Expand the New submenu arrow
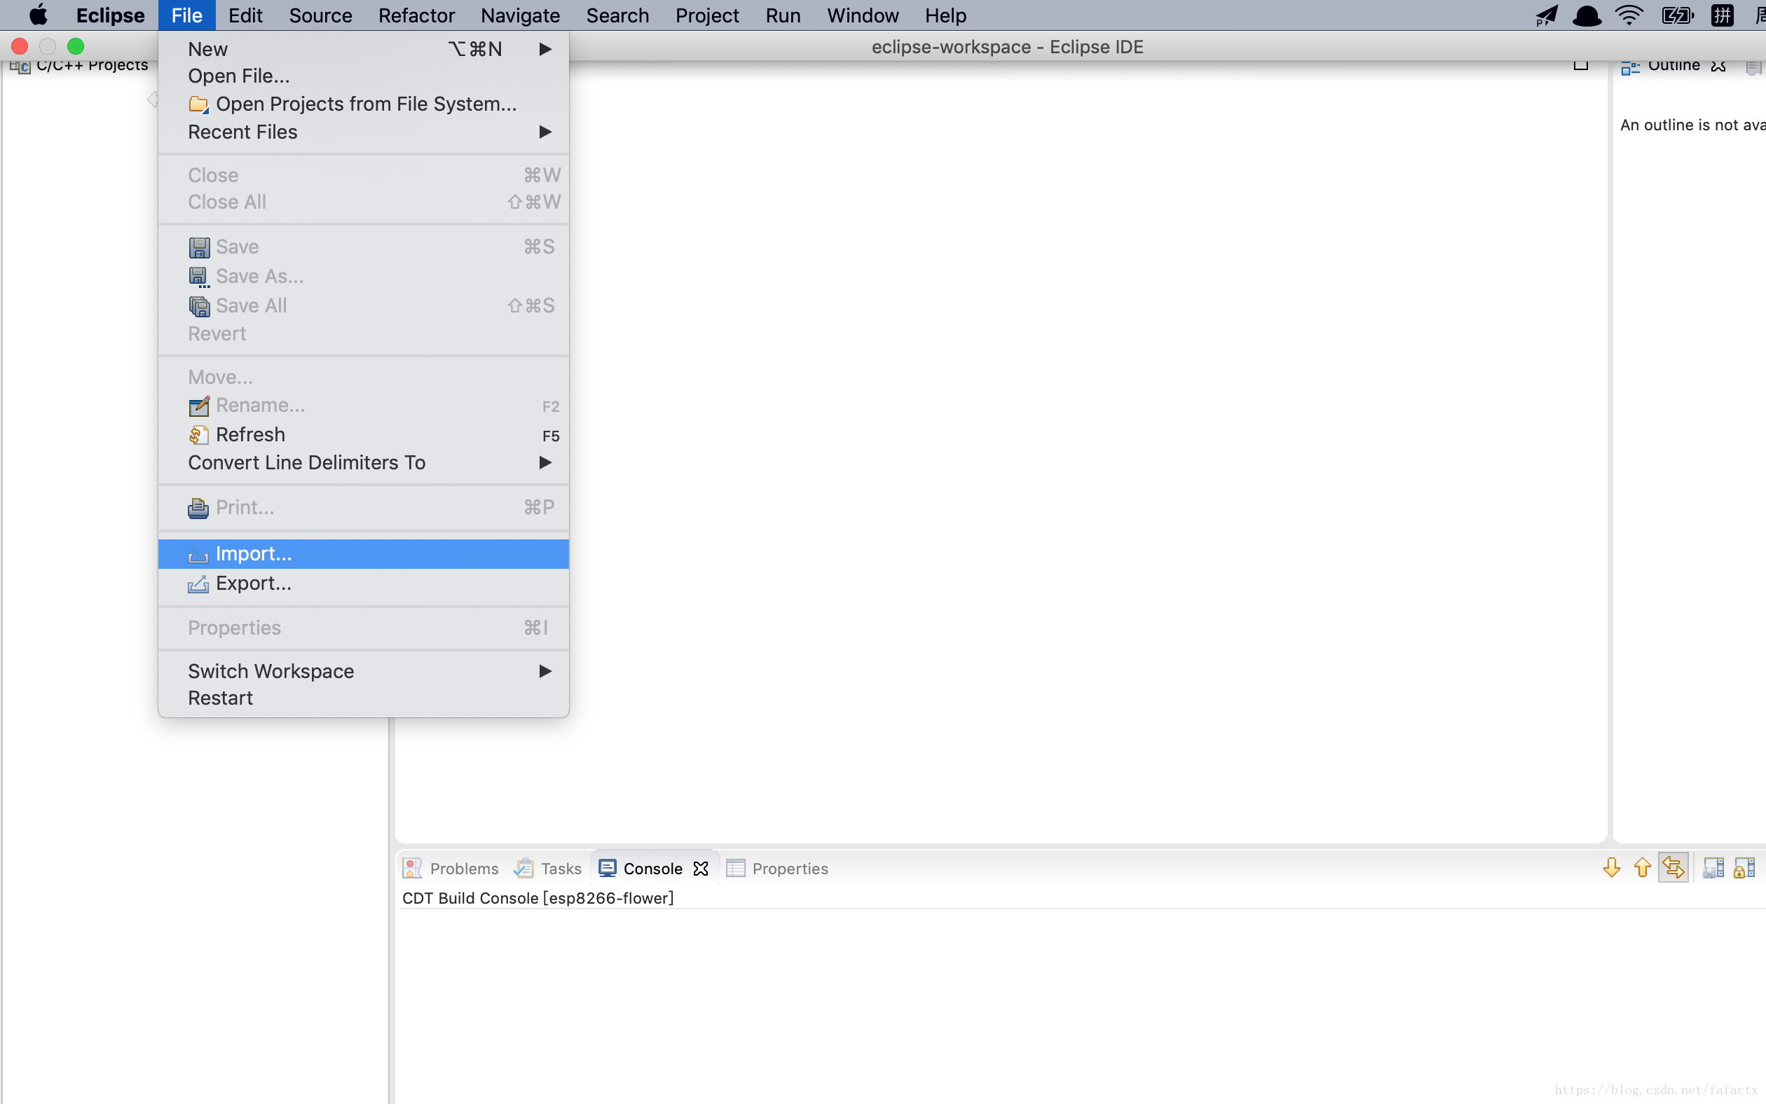 (x=545, y=48)
